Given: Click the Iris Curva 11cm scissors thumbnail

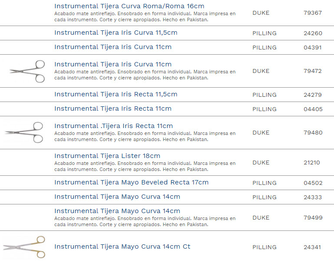Looking at the screenshot, I should pos(27,71).
